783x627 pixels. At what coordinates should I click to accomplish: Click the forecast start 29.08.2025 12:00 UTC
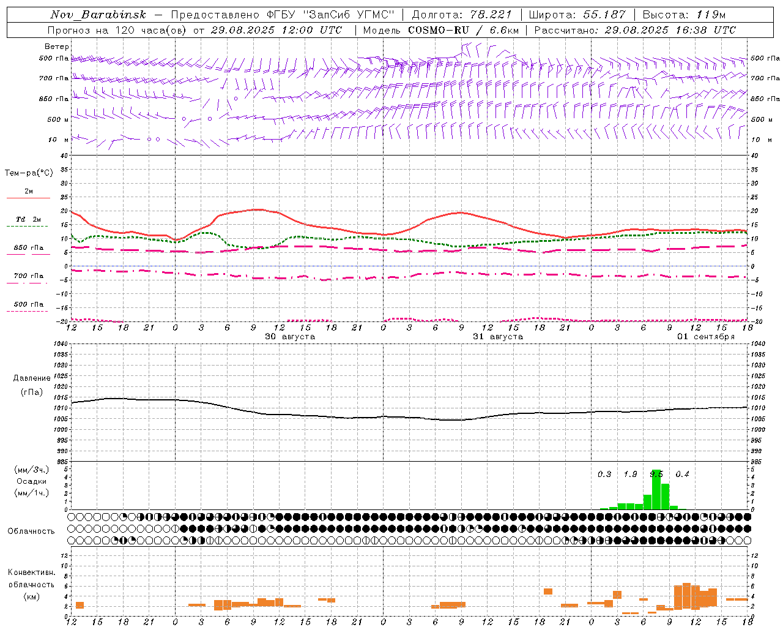(276, 30)
